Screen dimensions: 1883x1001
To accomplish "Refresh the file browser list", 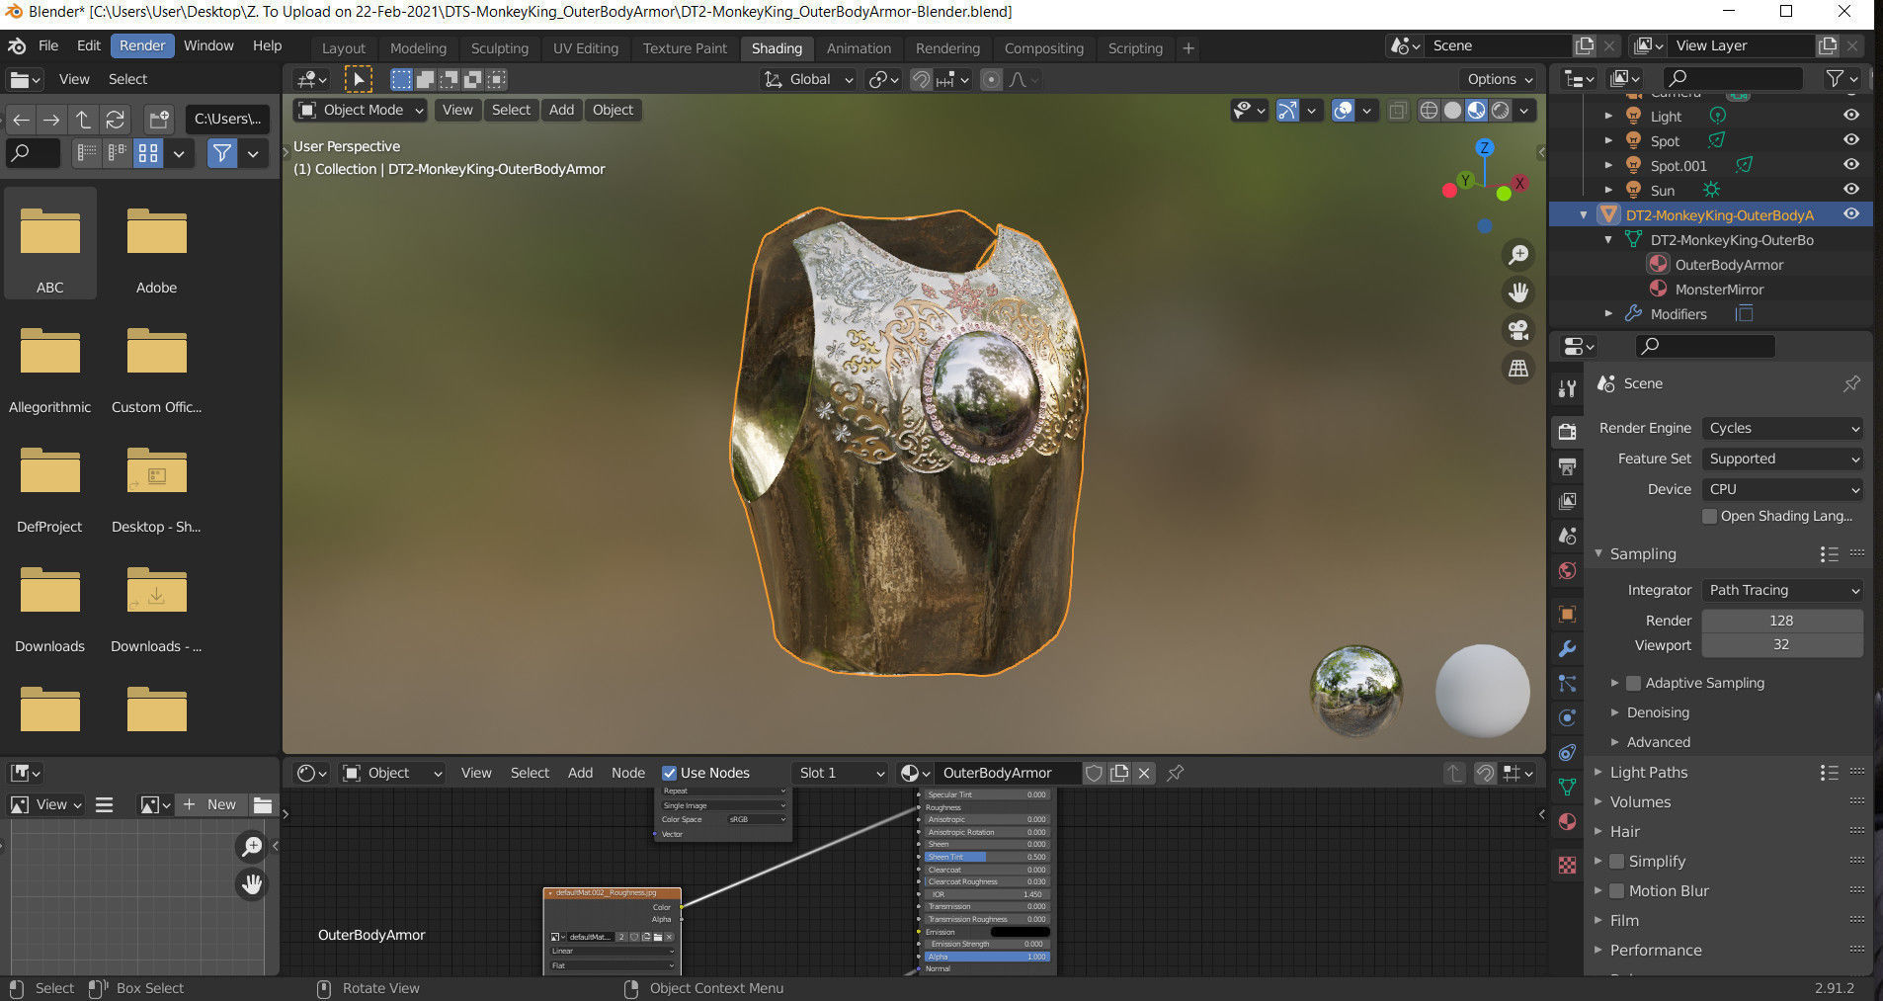I will [116, 120].
